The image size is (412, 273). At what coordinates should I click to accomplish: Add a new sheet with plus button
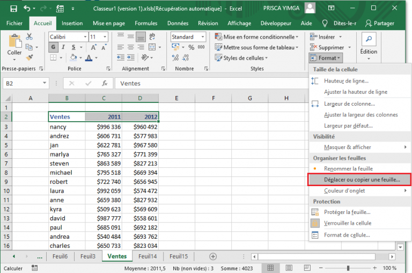[213, 256]
